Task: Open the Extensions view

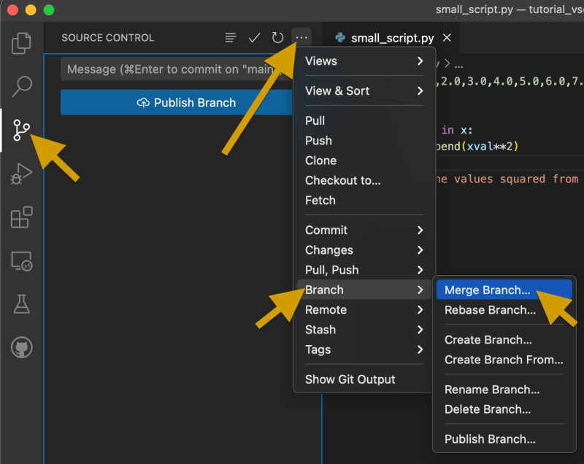Action: coord(22,217)
